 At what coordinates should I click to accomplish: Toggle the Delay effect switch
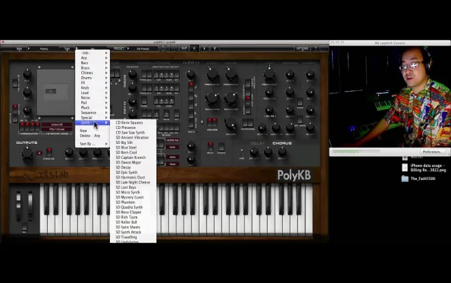(210, 146)
